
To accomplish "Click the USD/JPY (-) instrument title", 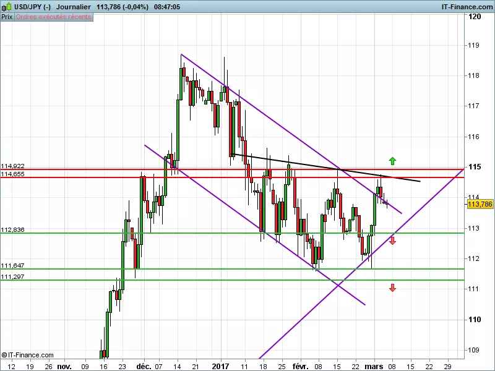I will point(32,7).
